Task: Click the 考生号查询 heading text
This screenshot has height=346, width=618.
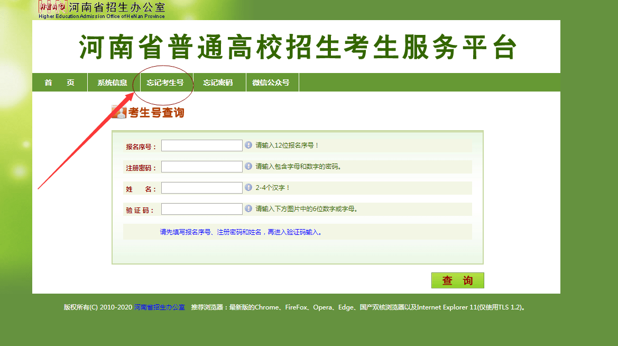Action: [156, 113]
